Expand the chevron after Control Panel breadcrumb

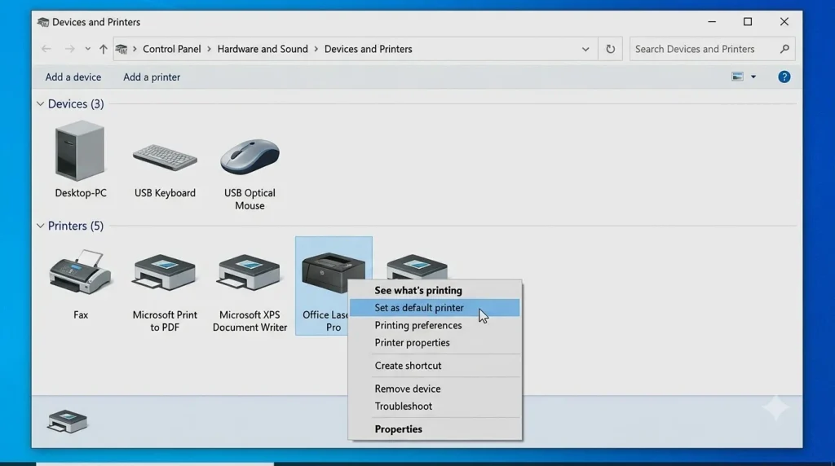pyautogui.click(x=210, y=49)
